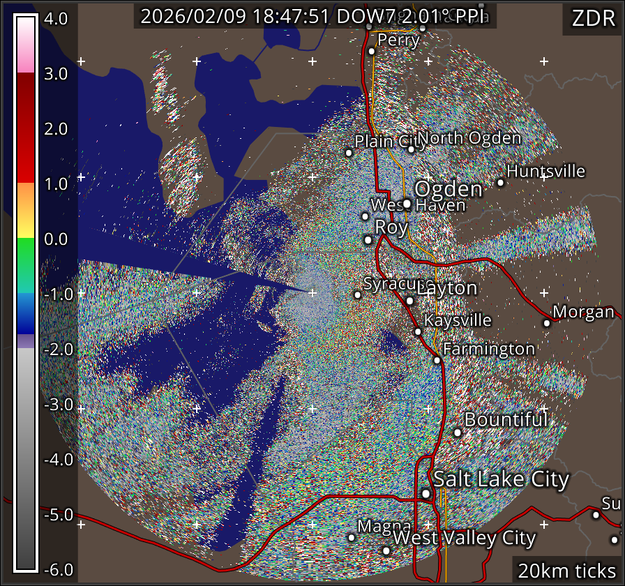Select the Huntsville location marker dot
The image size is (625, 586).
500,183
